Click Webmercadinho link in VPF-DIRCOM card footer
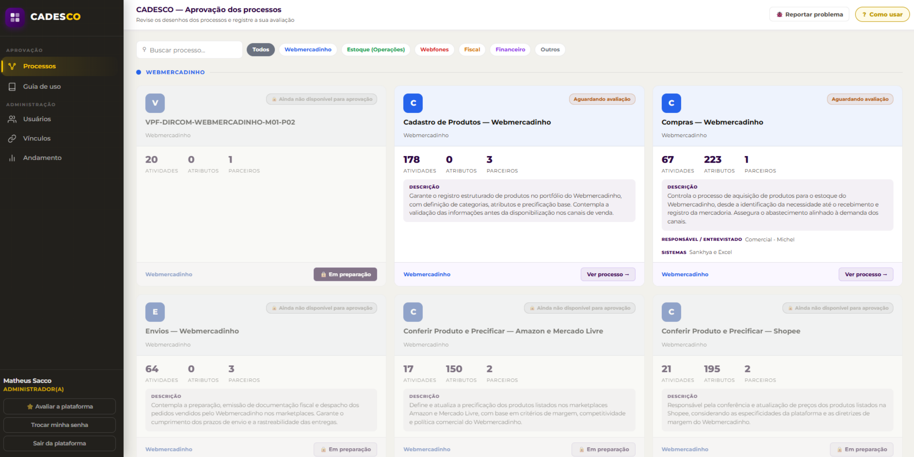914x457 pixels. (x=169, y=274)
